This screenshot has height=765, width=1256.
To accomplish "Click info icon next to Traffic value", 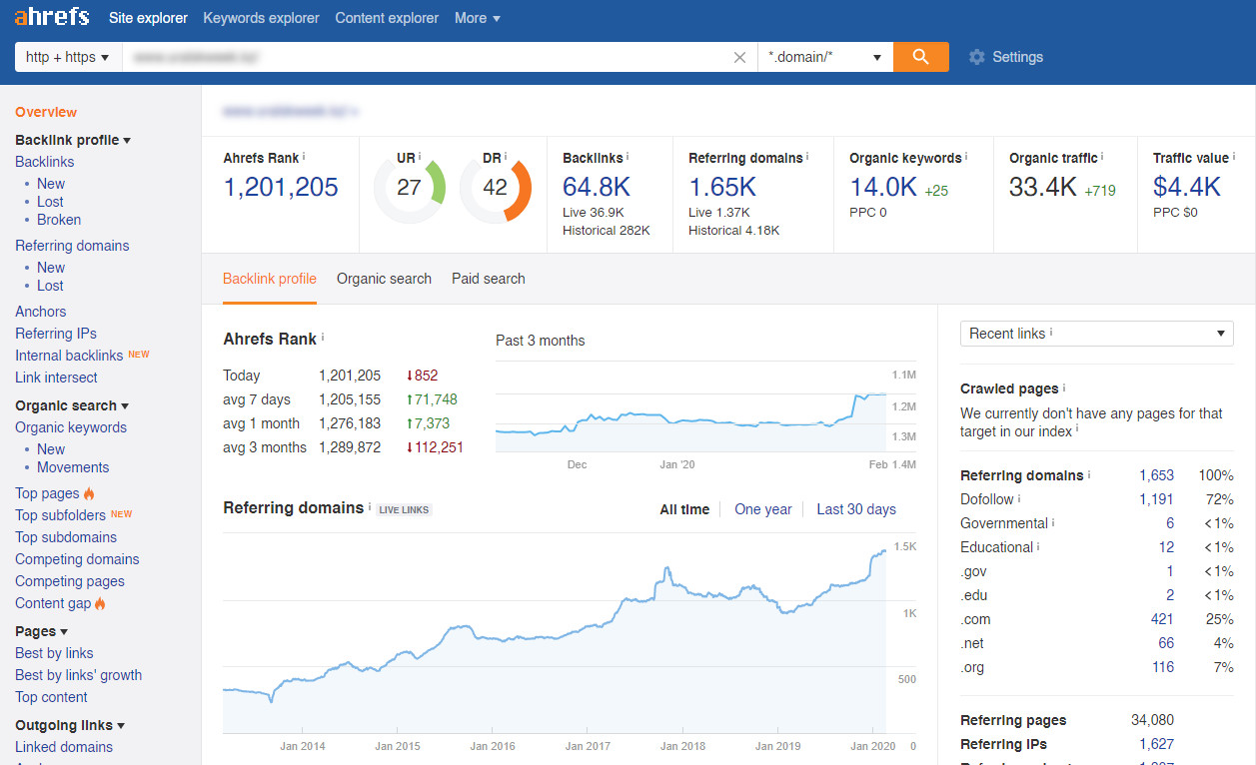I will pyautogui.click(x=1234, y=157).
